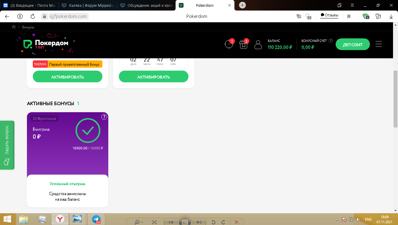Close the Pokerdom tab
This screenshot has height=225, width=398.
(229, 5)
